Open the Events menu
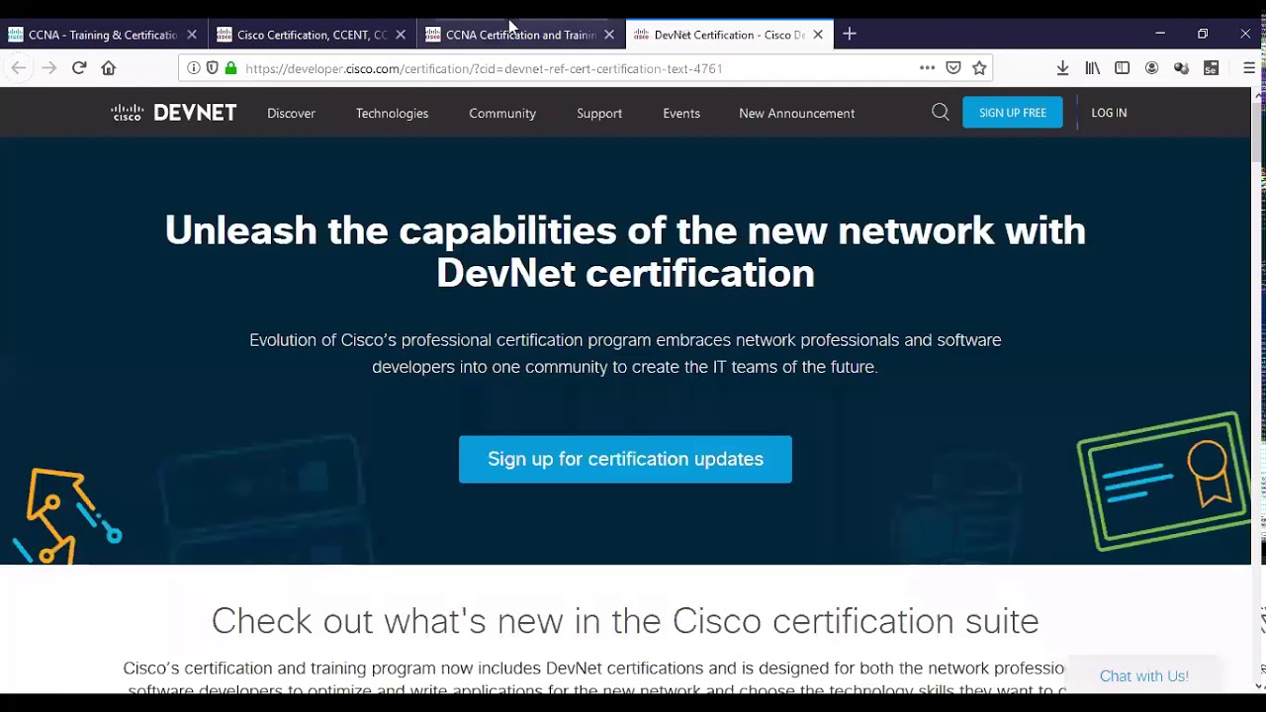The width and height of the screenshot is (1266, 712). click(681, 113)
